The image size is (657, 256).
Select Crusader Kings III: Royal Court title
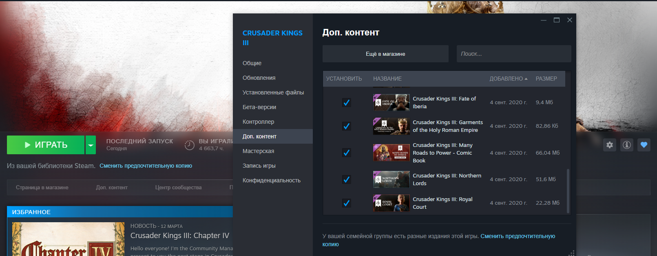[x=442, y=203]
